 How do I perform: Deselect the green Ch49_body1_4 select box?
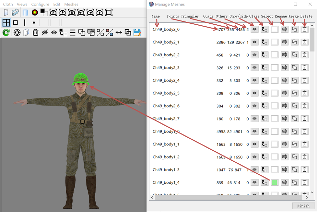point(275,182)
